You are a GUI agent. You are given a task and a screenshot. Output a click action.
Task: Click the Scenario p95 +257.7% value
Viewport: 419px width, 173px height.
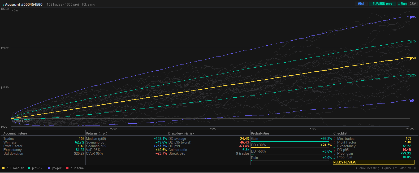(160, 146)
